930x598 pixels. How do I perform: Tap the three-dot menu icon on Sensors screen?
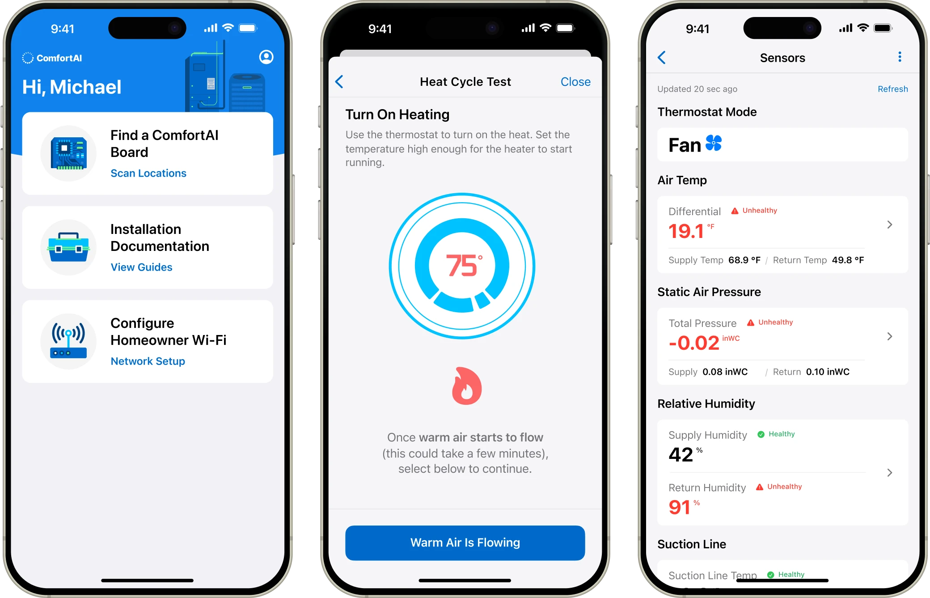[x=900, y=57]
